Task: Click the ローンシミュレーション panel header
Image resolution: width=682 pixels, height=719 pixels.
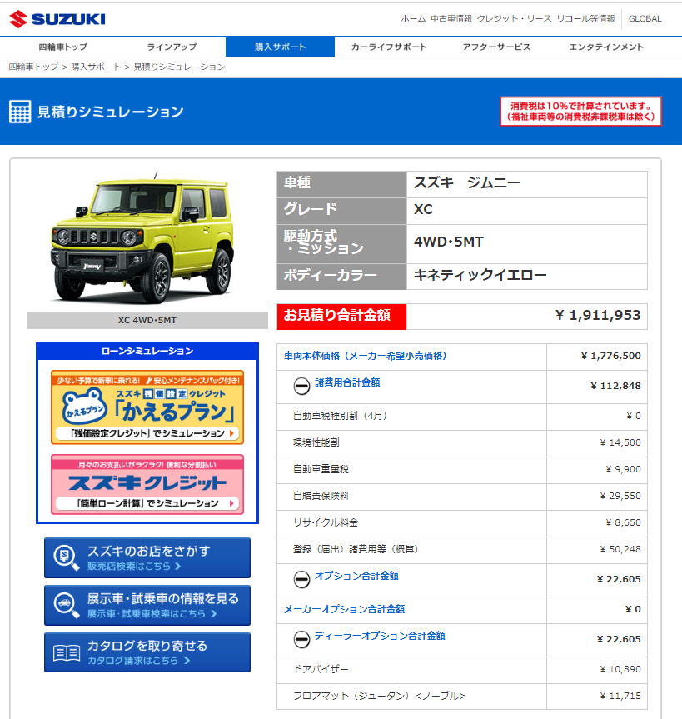Action: 147,352
